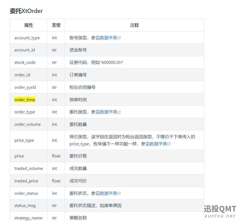Click external-link icon in order_status row
Viewport: 239px width, 221px height.
click(119, 193)
